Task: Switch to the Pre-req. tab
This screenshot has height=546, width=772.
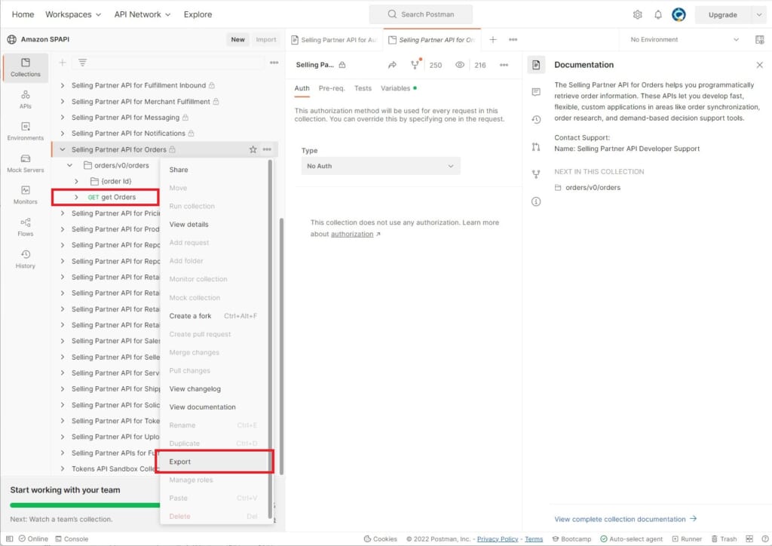Action: 332,88
